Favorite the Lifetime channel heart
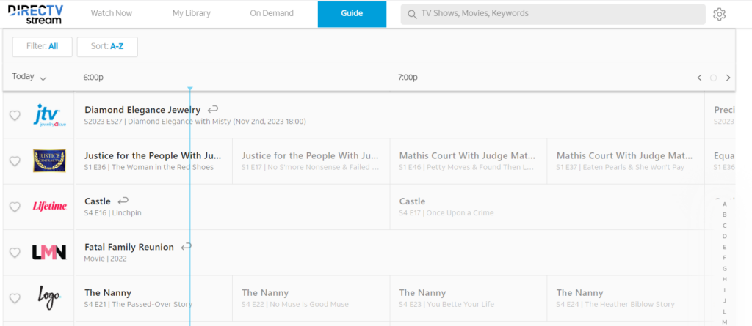 click(x=15, y=207)
